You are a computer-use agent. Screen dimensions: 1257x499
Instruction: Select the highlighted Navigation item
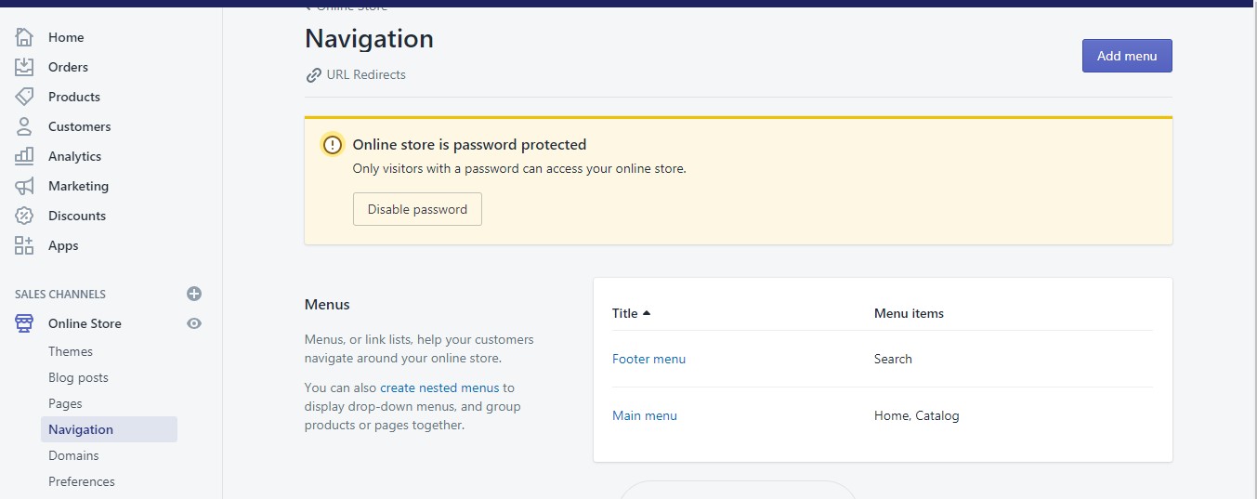click(x=109, y=429)
